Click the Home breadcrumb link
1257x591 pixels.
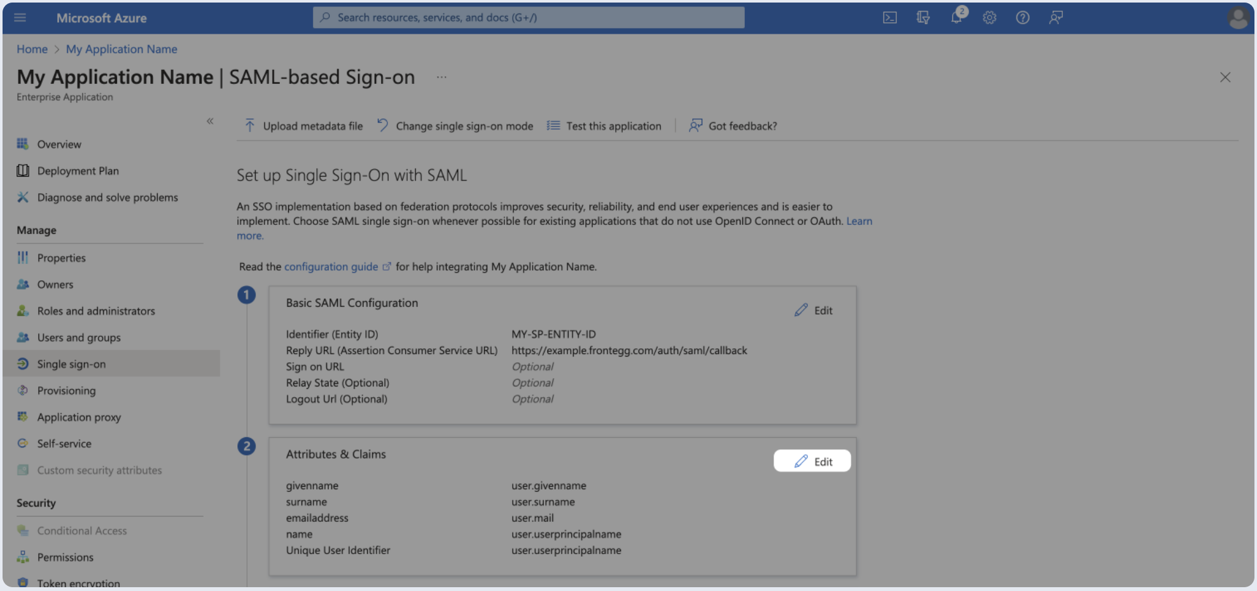(32, 49)
